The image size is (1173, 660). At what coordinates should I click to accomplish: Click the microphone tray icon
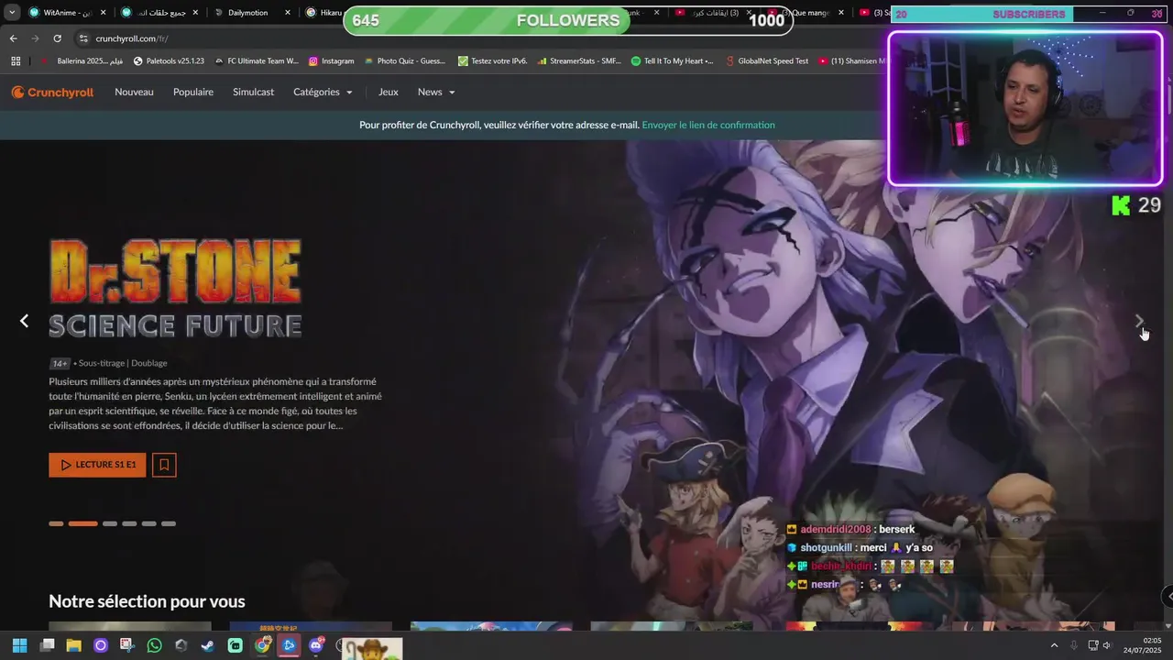[x=1073, y=645]
